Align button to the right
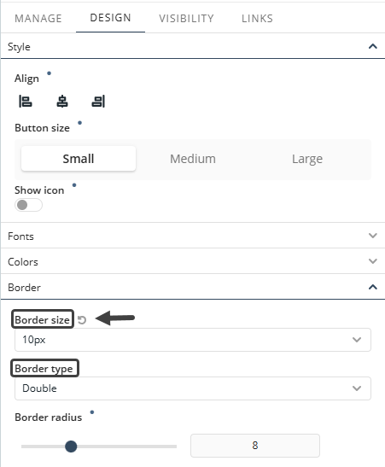 [98, 102]
